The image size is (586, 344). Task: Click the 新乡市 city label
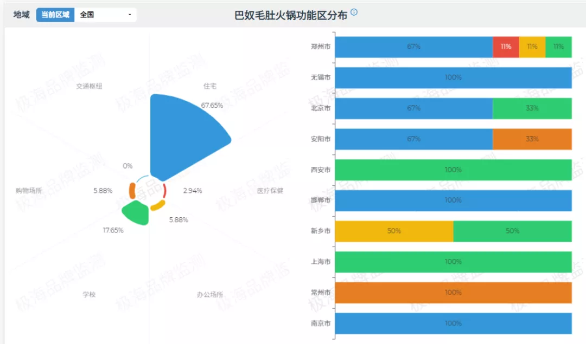321,231
